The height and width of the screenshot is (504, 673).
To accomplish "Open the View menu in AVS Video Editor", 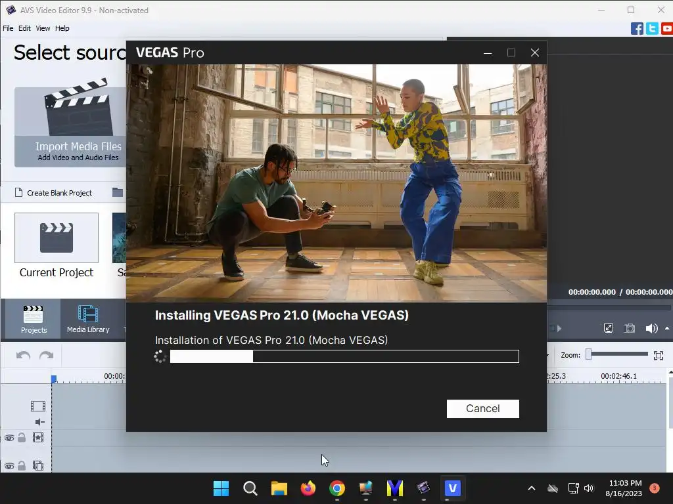I will tap(43, 28).
